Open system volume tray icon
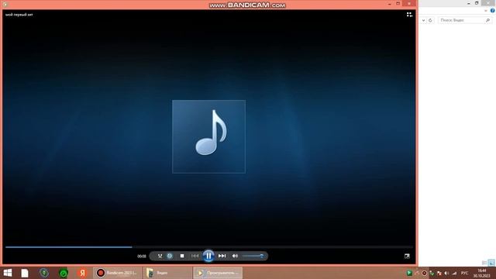The height and width of the screenshot is (279, 496). click(446, 273)
